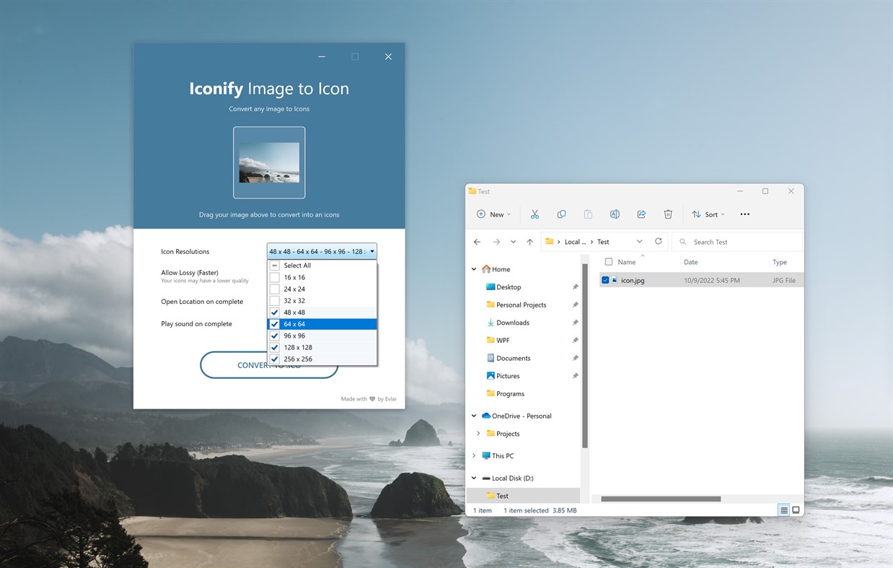Enable the 16 x 16 resolution checkbox

tap(274, 277)
